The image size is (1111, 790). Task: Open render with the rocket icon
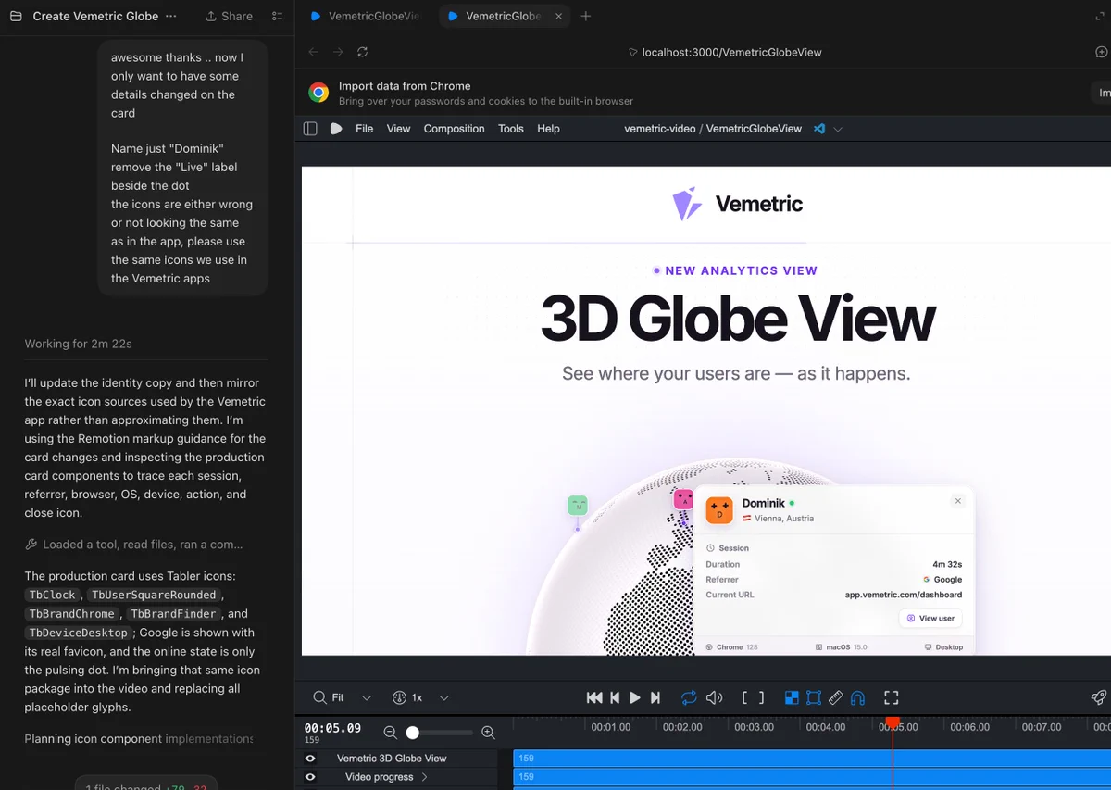[1098, 697]
